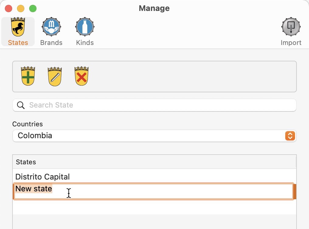Click the magnifying glass search icon
This screenshot has height=229, width=309.
tap(21, 105)
